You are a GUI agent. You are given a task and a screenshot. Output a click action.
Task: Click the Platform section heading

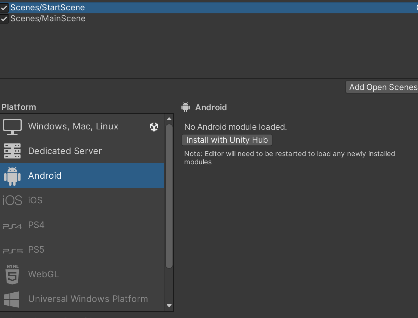(x=19, y=107)
